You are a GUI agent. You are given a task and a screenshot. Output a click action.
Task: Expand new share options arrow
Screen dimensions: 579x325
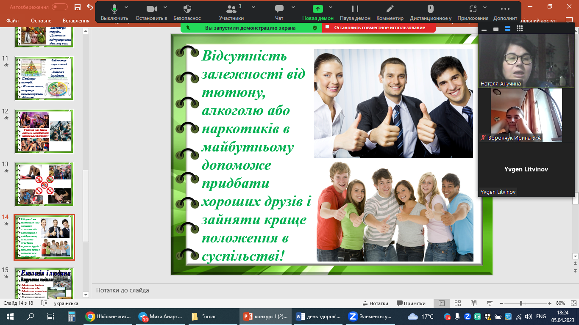pos(331,7)
